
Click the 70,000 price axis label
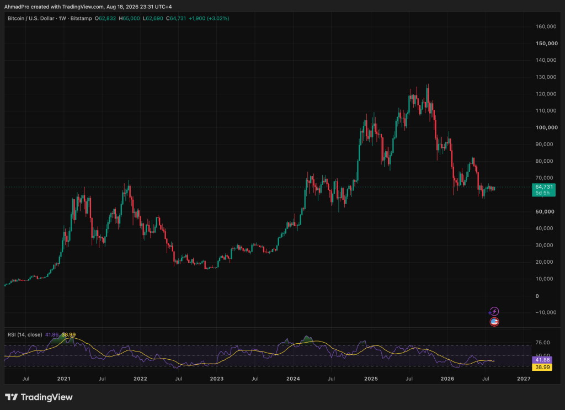[544, 178]
